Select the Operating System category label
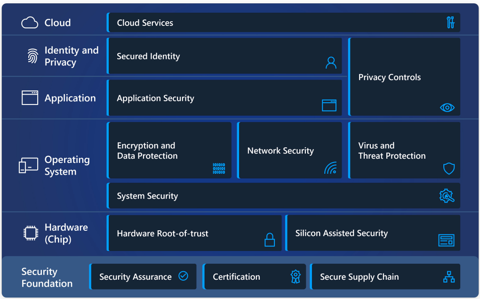The width and height of the screenshot is (480, 299). 67,166
